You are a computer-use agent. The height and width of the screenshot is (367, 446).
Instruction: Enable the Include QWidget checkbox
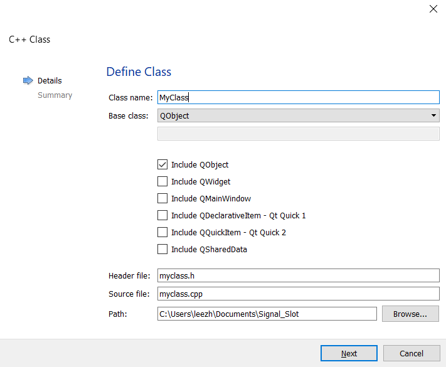(x=162, y=182)
